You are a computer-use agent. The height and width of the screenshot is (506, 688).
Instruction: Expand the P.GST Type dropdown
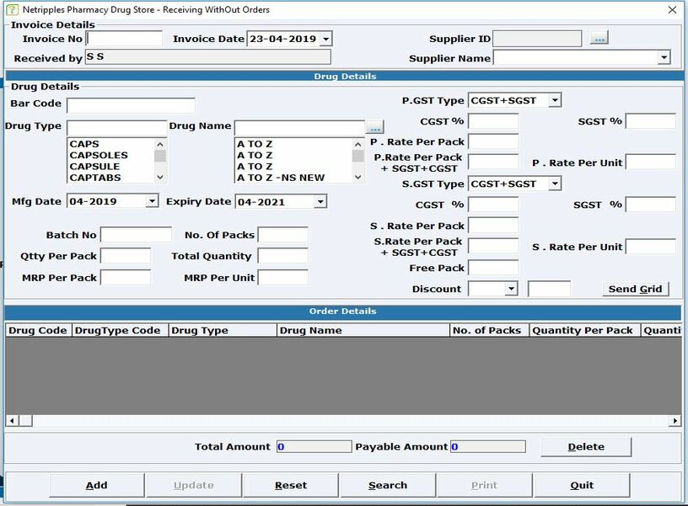click(x=555, y=100)
